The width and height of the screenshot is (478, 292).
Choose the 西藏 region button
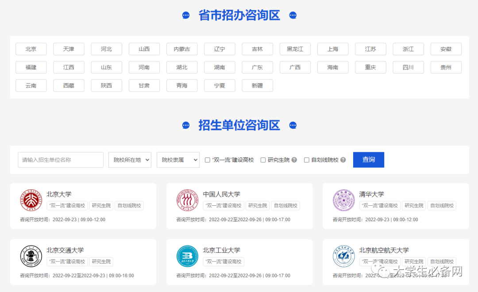point(69,86)
